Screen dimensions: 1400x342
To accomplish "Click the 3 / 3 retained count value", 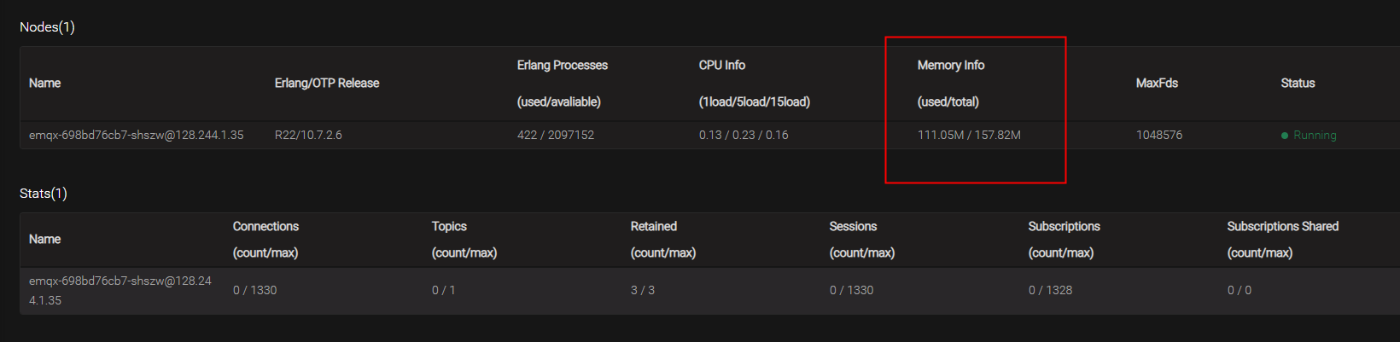I will coord(643,291).
